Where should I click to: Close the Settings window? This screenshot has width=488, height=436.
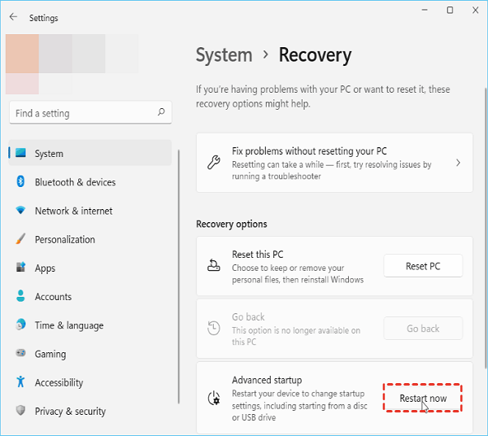pos(475,10)
